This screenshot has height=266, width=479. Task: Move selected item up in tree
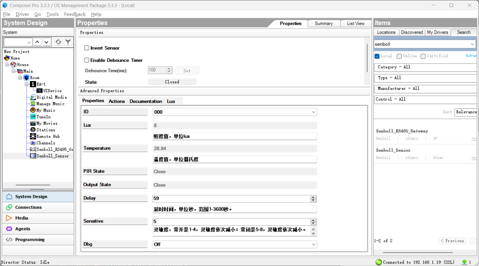point(37,42)
